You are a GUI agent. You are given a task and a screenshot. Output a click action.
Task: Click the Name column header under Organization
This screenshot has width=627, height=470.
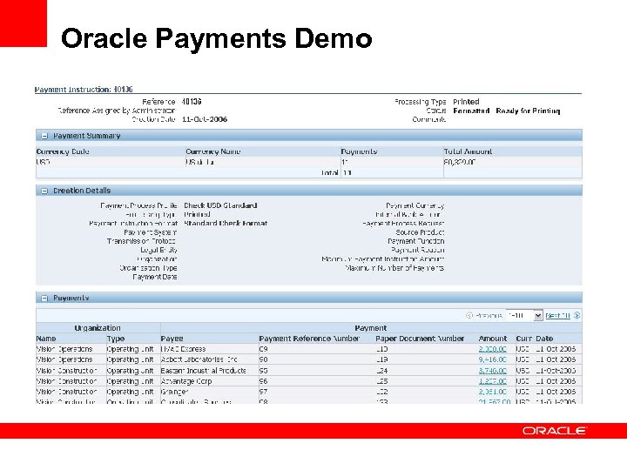(46, 339)
